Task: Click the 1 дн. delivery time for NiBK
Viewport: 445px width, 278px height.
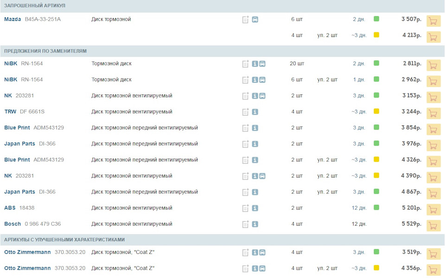Action: [359, 80]
